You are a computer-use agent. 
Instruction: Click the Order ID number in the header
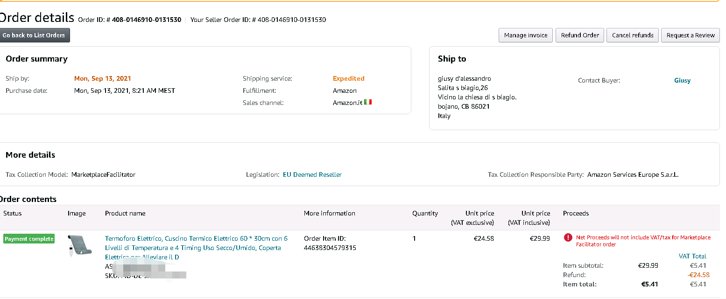point(146,20)
